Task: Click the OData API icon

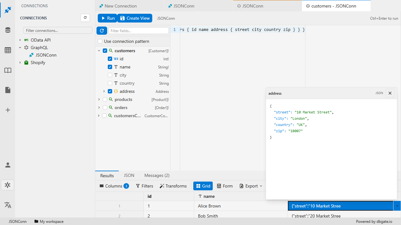Action: point(26,40)
